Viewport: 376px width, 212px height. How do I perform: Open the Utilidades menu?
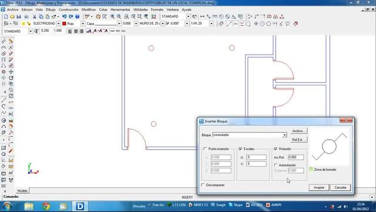[x=140, y=9]
